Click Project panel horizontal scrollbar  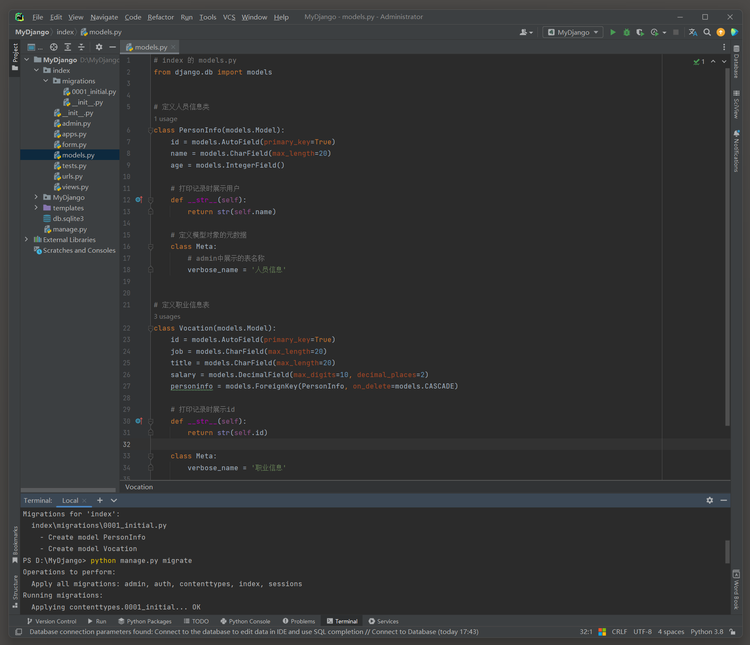pos(68,490)
